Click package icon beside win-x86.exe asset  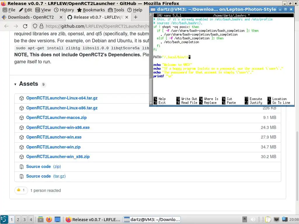(22, 128)
